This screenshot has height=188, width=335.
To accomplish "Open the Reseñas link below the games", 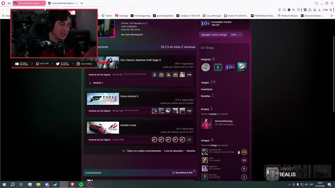I will pyautogui.click(x=191, y=151).
